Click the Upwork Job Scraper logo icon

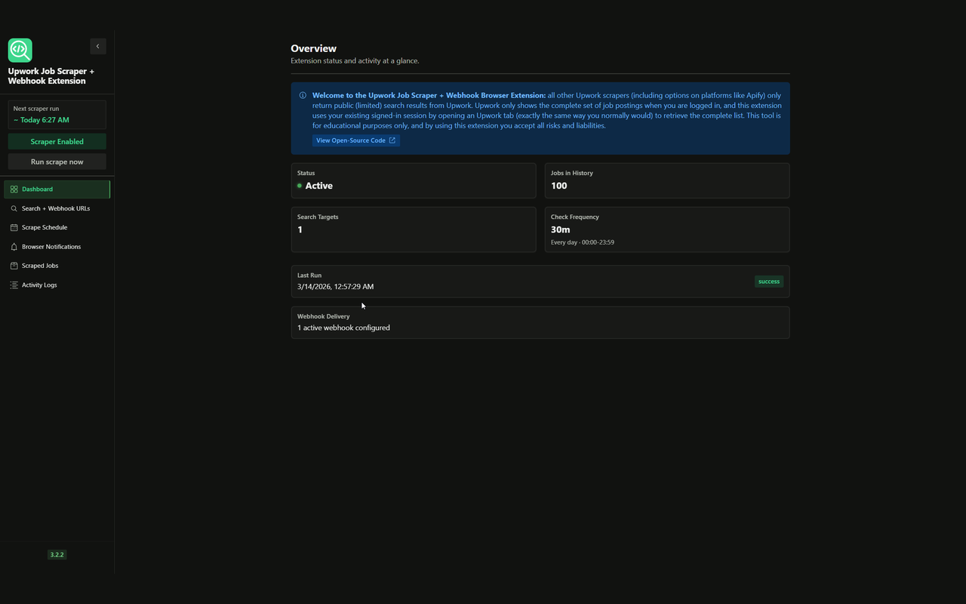click(20, 50)
